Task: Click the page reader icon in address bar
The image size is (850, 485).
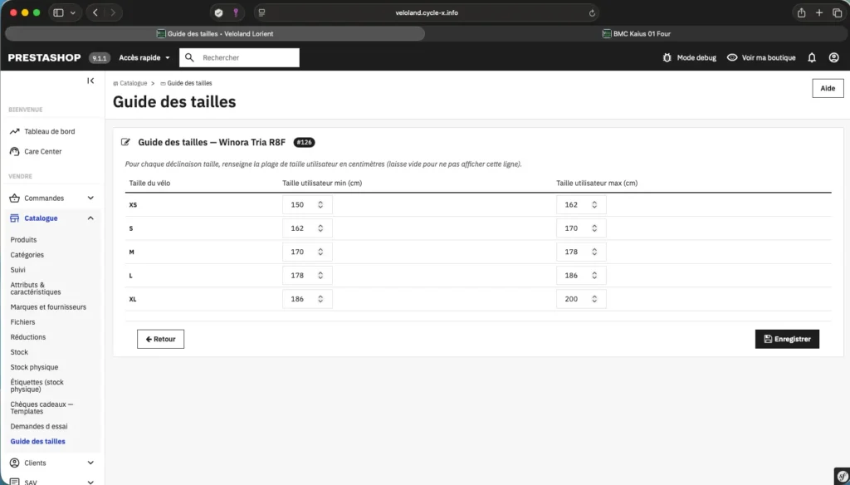Action: click(261, 12)
